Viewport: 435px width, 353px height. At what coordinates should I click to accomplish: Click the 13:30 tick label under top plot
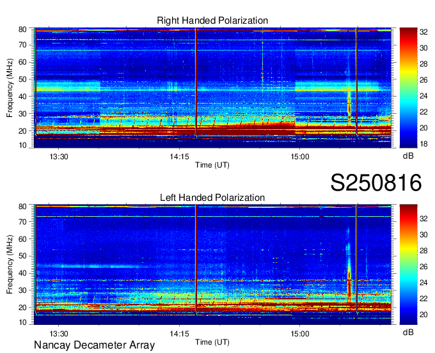click(59, 157)
